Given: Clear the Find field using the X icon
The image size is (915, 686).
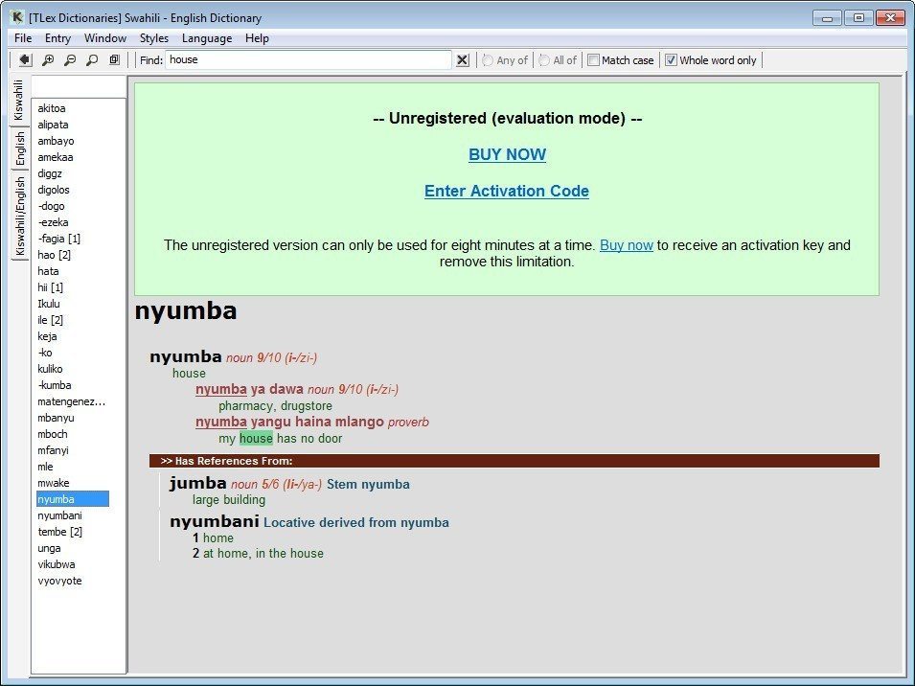Looking at the screenshot, I should (x=462, y=59).
